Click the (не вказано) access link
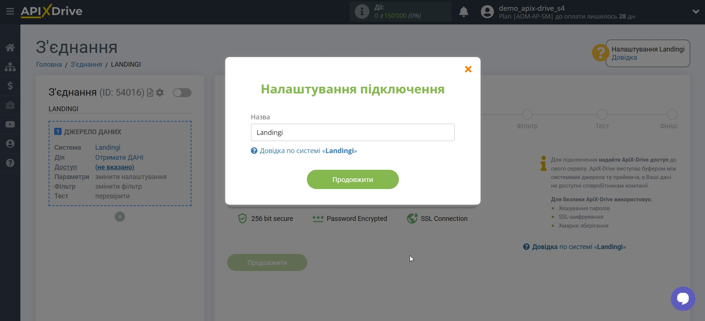This screenshot has width=705, height=321. pos(115,167)
